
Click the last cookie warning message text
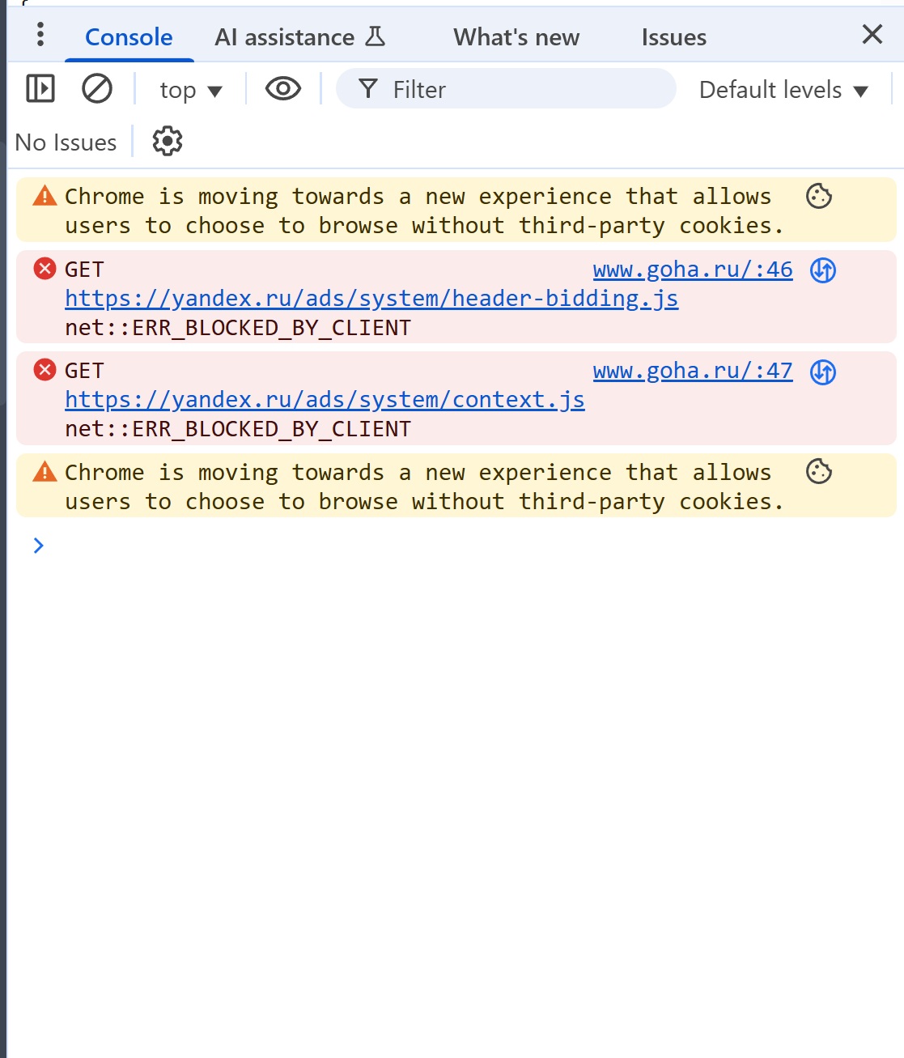point(424,487)
